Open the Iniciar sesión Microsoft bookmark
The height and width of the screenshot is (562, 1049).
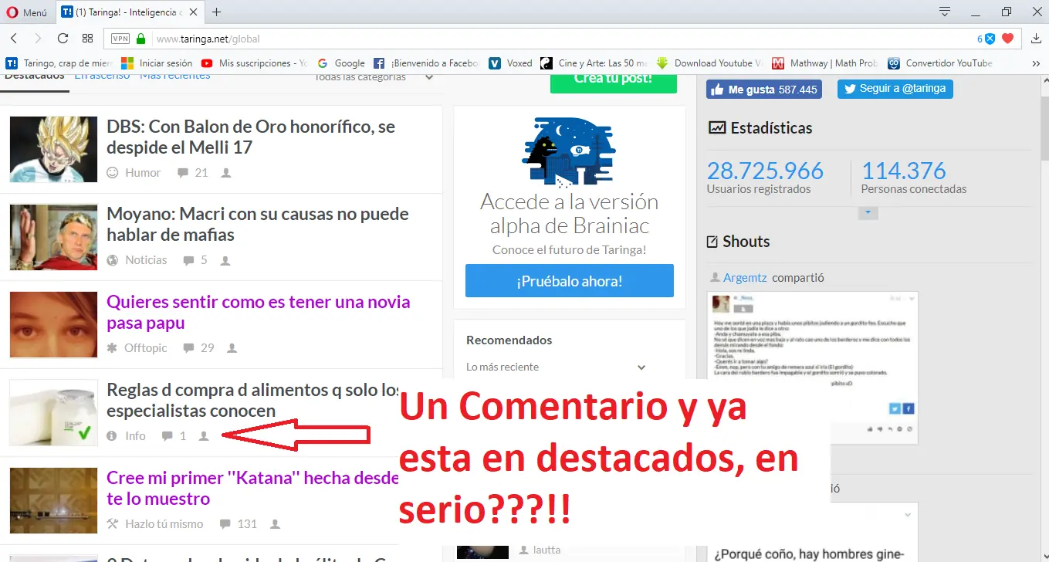157,63
